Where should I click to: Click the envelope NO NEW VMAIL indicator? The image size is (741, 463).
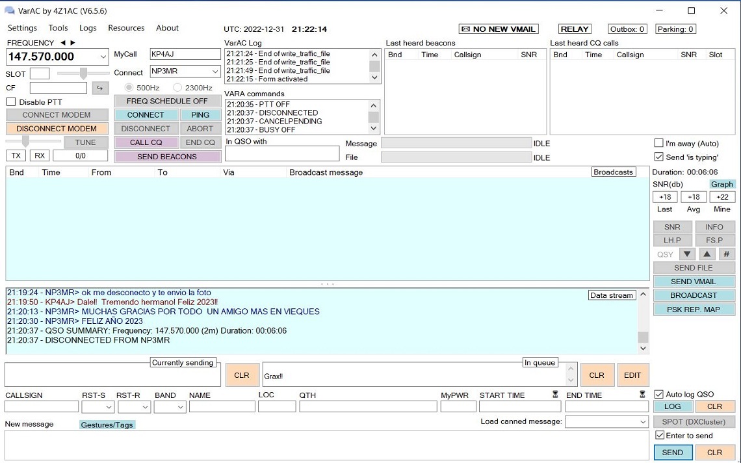point(498,29)
